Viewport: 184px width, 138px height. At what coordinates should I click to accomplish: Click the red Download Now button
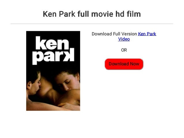(x=124, y=64)
